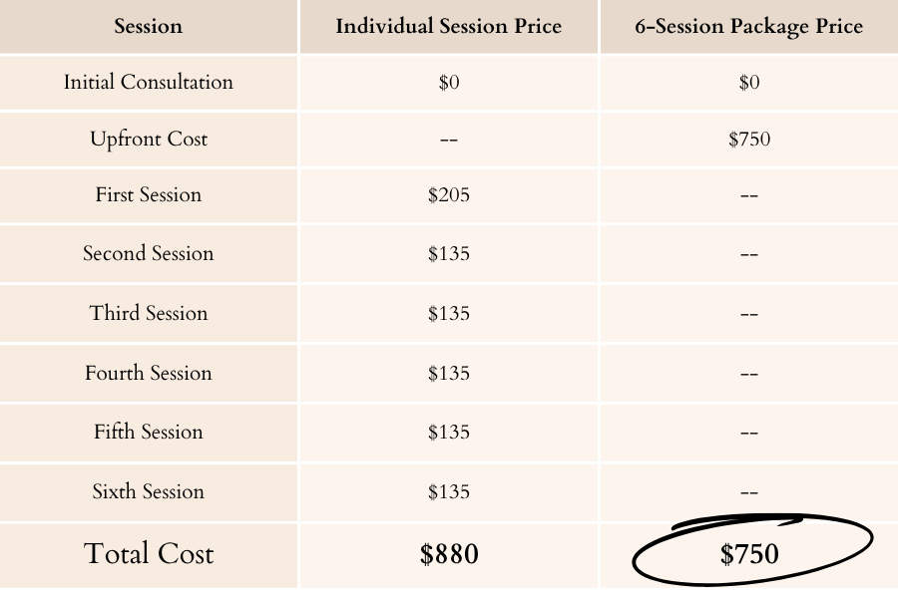
Task: Select the $0 individual consultation price
Action: coord(448,83)
